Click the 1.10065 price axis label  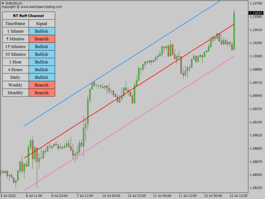pyautogui.click(x=256, y=56)
